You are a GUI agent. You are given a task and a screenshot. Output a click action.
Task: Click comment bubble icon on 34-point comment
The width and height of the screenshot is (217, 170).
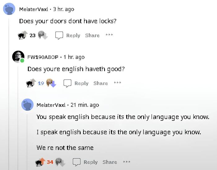pos(77,162)
